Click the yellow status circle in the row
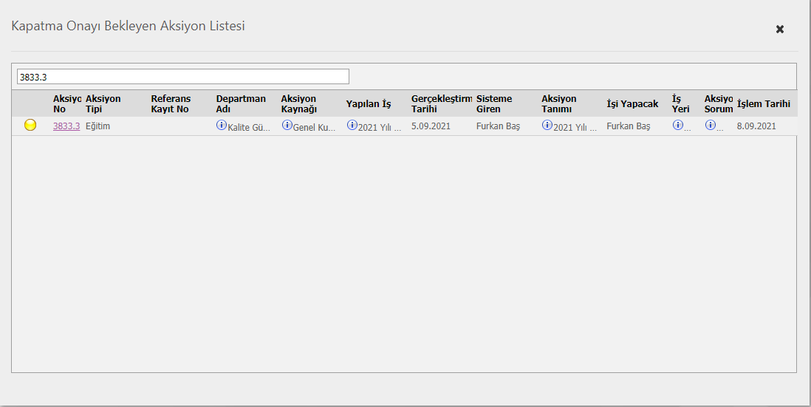The width and height of the screenshot is (811, 407). click(x=30, y=126)
